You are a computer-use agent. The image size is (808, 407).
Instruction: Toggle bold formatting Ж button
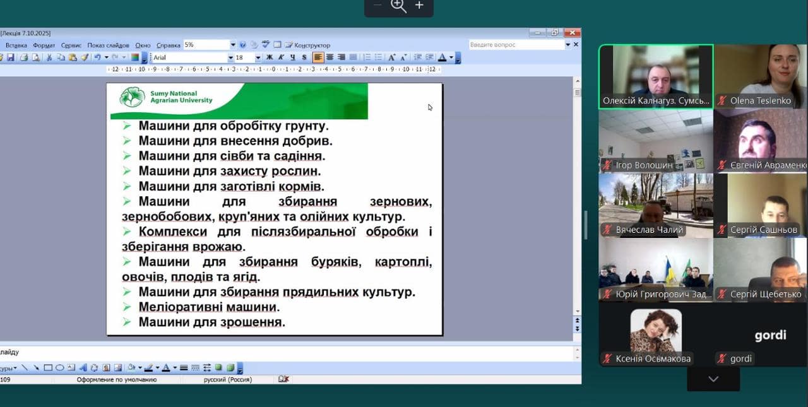pos(270,57)
